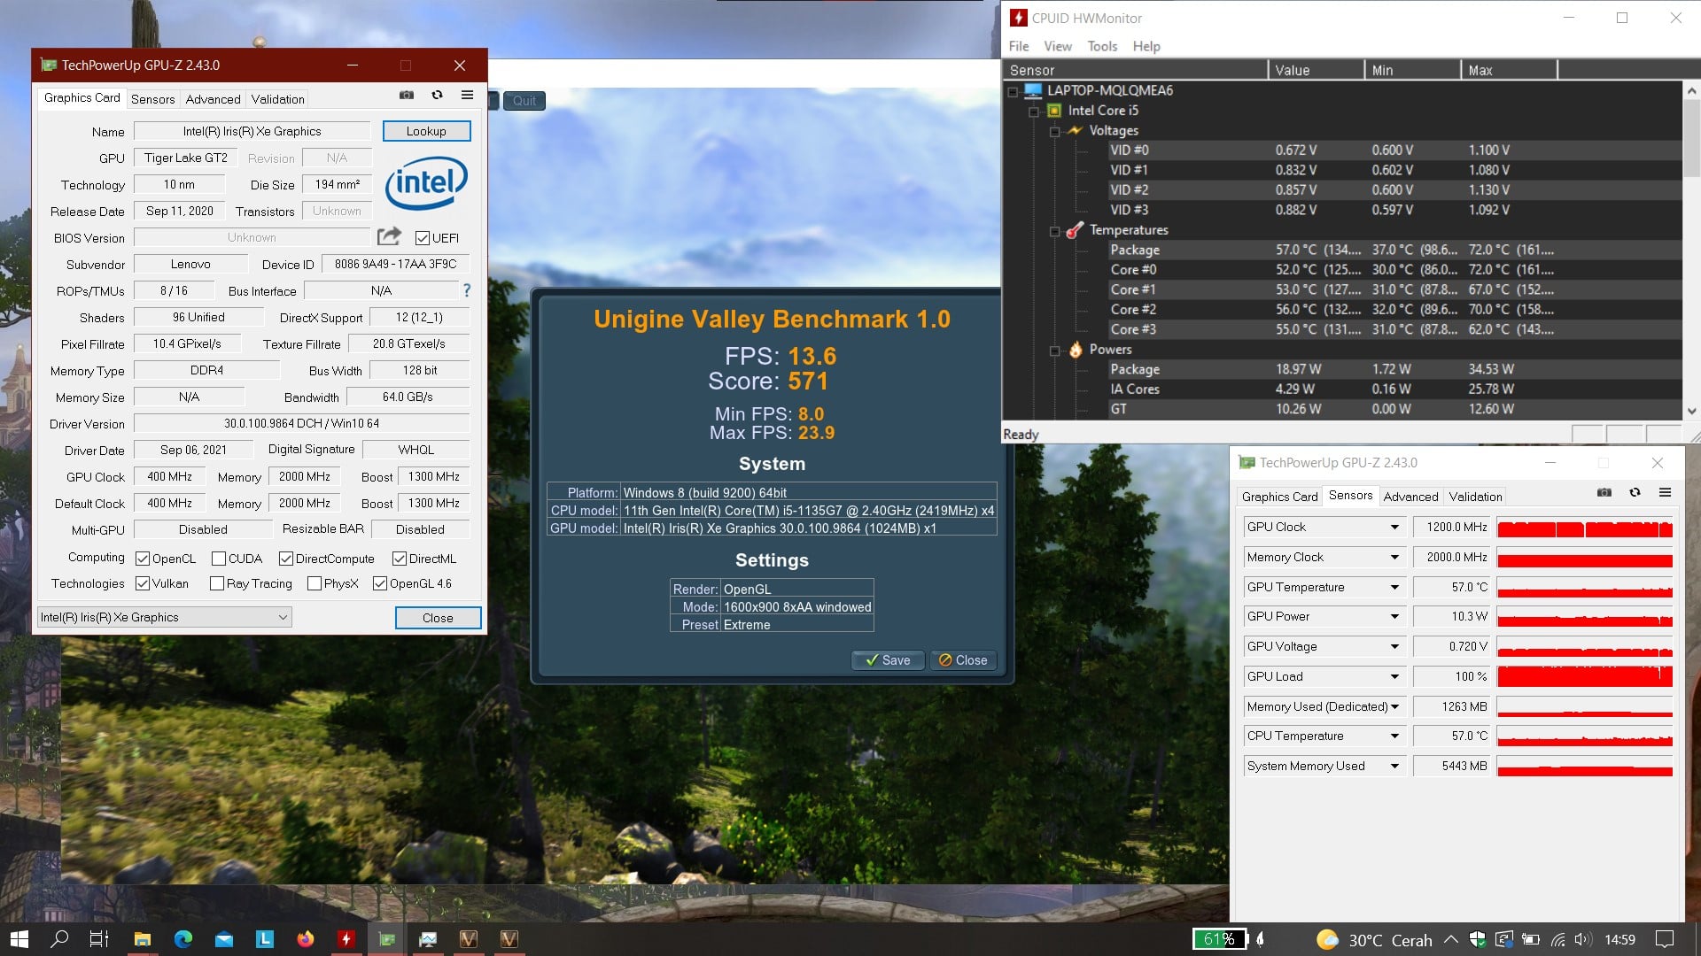Open Windows Start menu
1701x956 pixels.
(x=19, y=939)
